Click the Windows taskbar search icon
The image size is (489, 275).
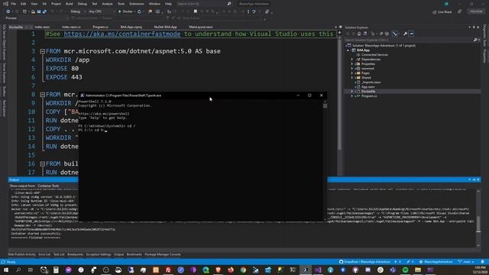(18, 270)
